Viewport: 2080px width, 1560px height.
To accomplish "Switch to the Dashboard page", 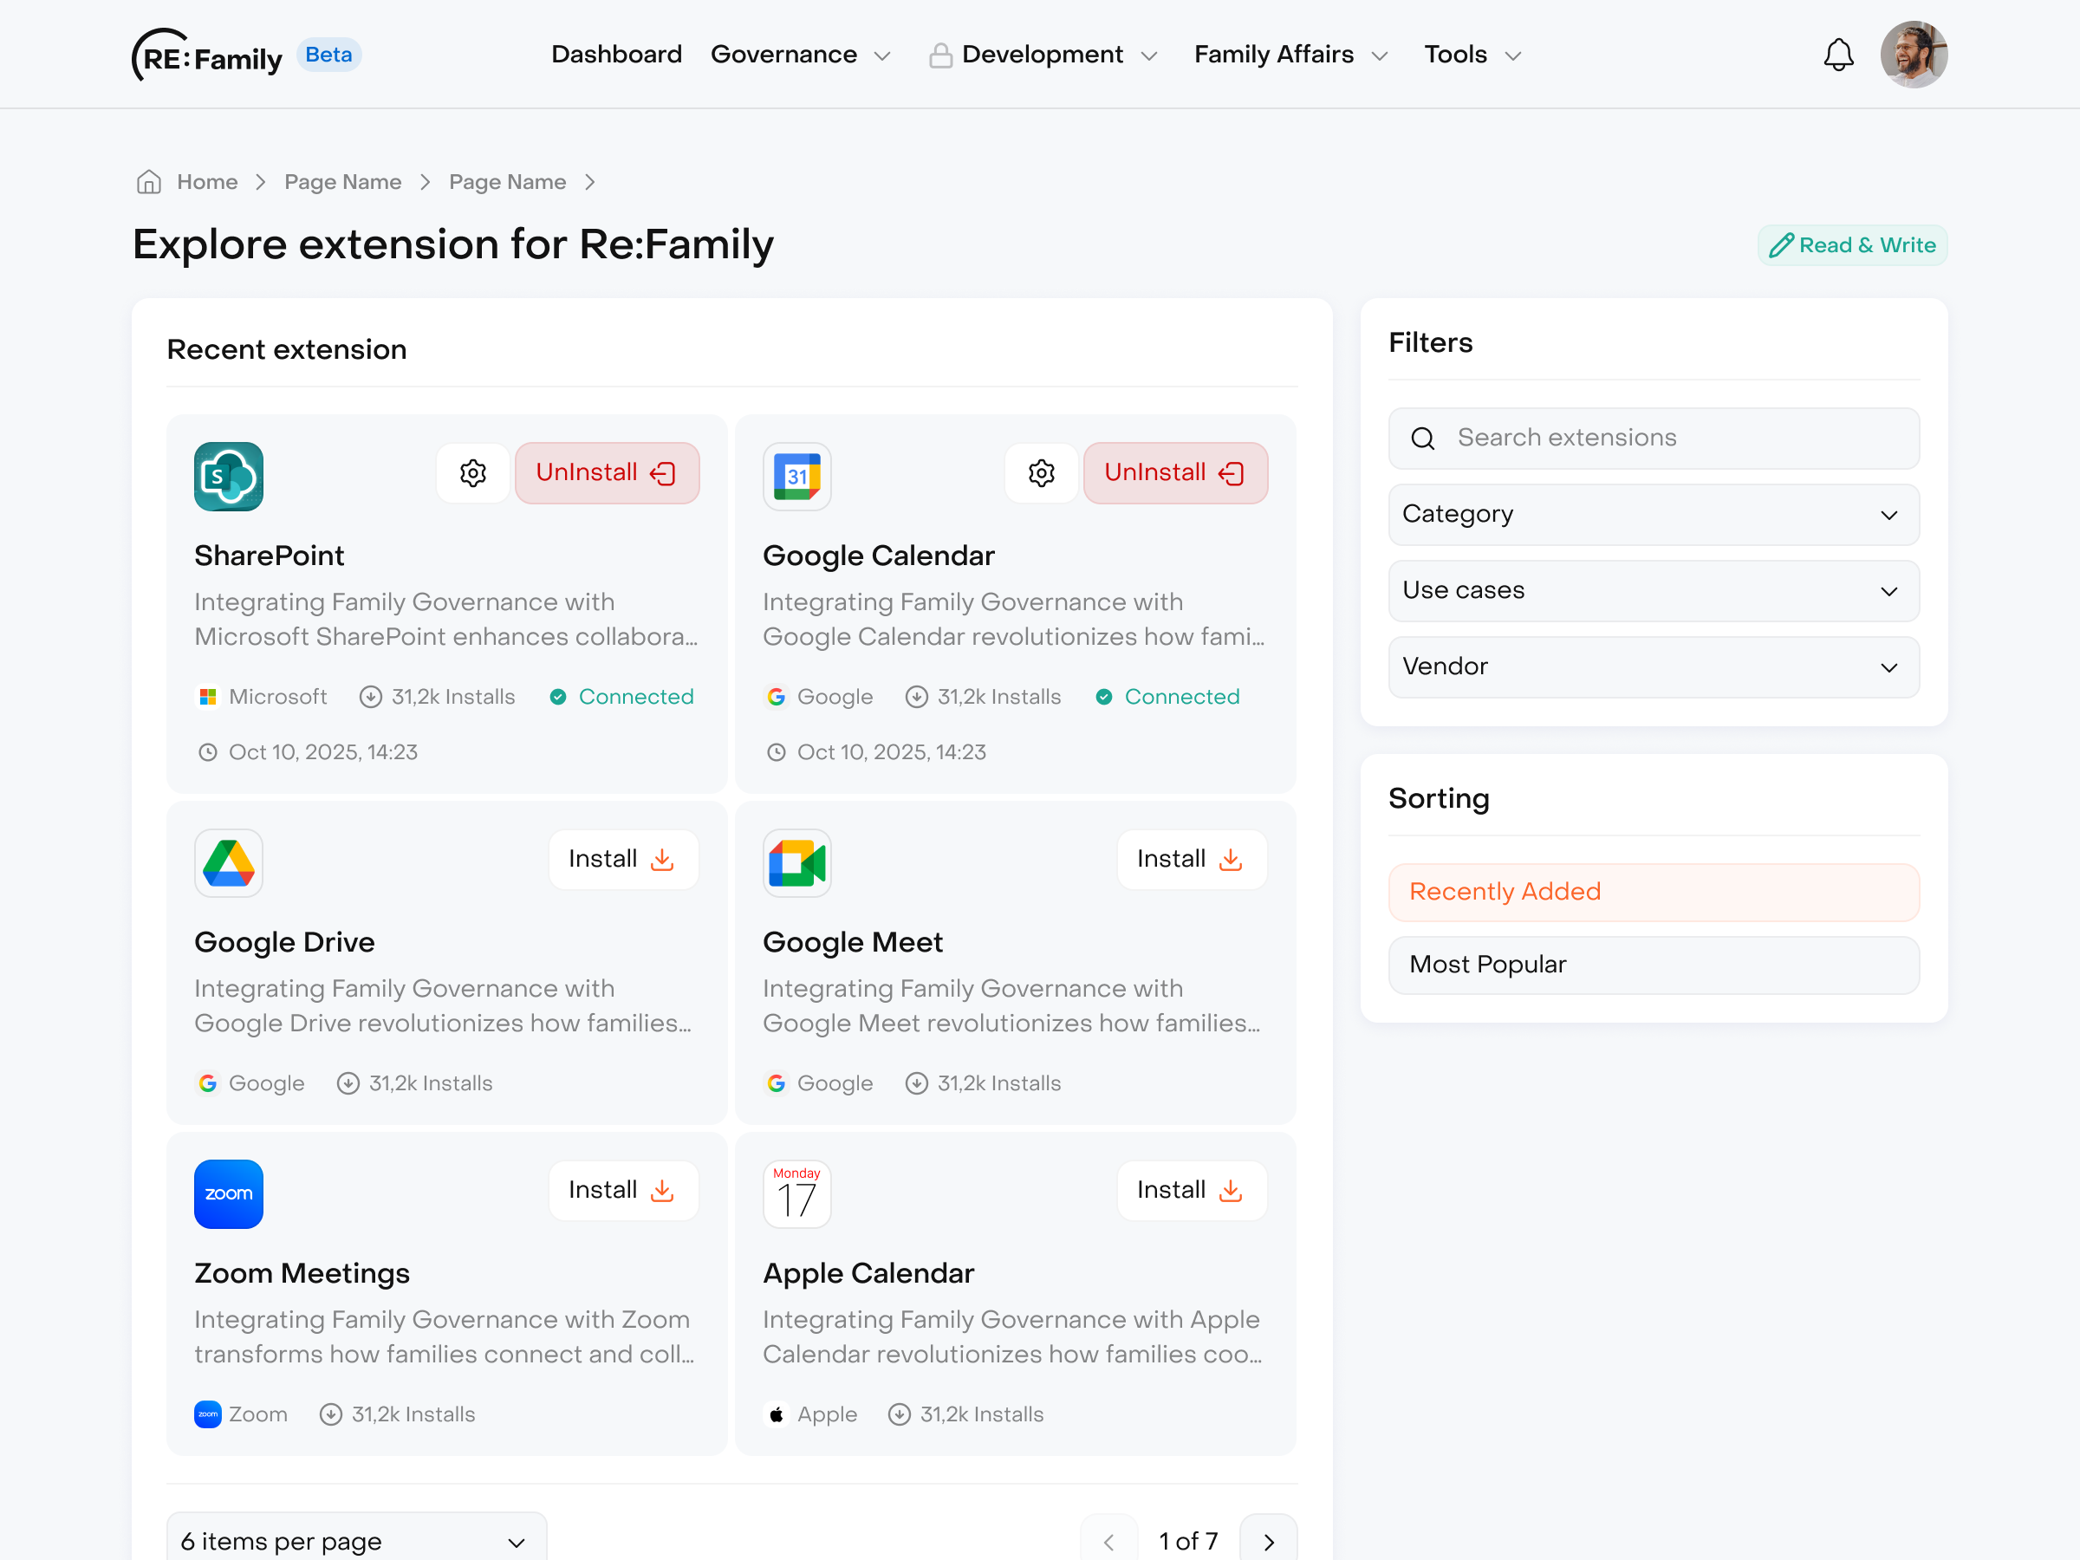I will pos(616,54).
